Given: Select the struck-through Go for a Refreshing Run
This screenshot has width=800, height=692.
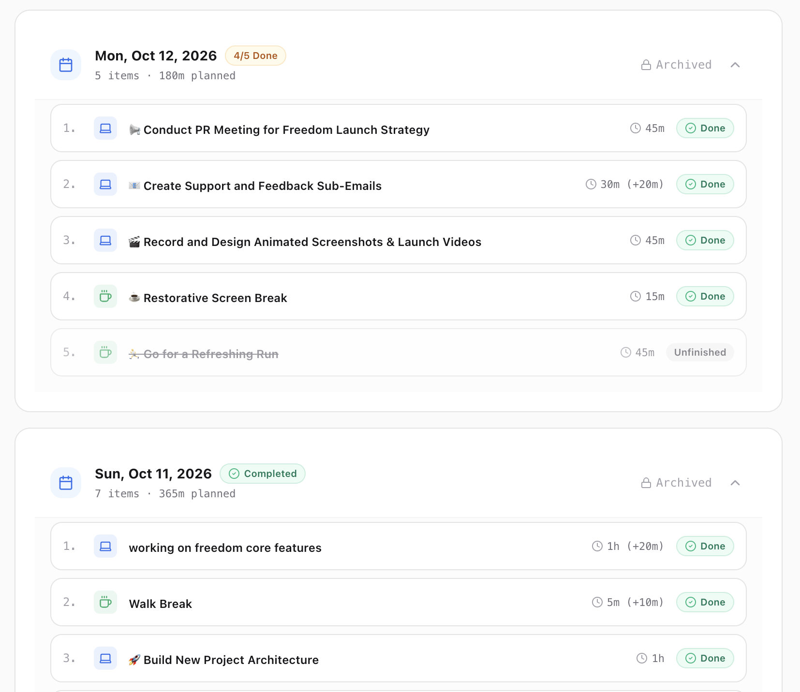Looking at the screenshot, I should pyautogui.click(x=204, y=354).
